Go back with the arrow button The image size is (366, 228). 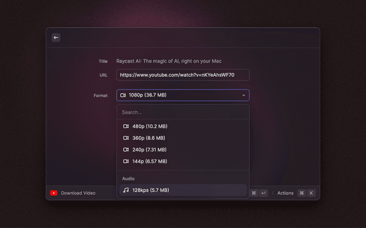56,38
